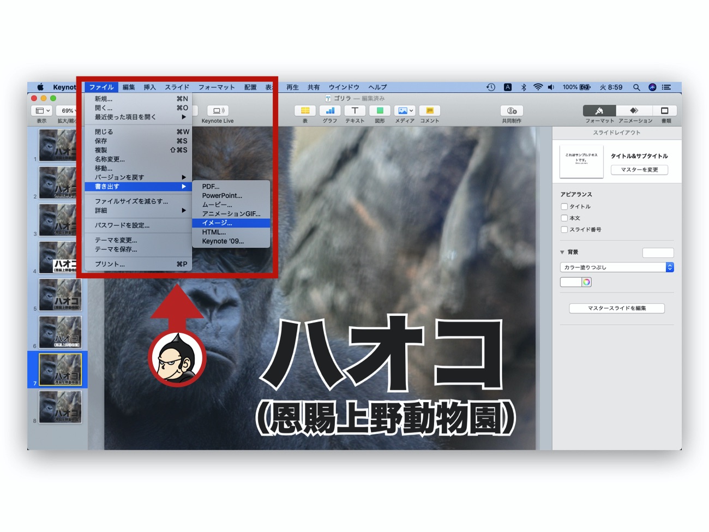This screenshot has height=532, width=709.
Task: Collapse the 背景 section triangle
Action: pyautogui.click(x=562, y=252)
